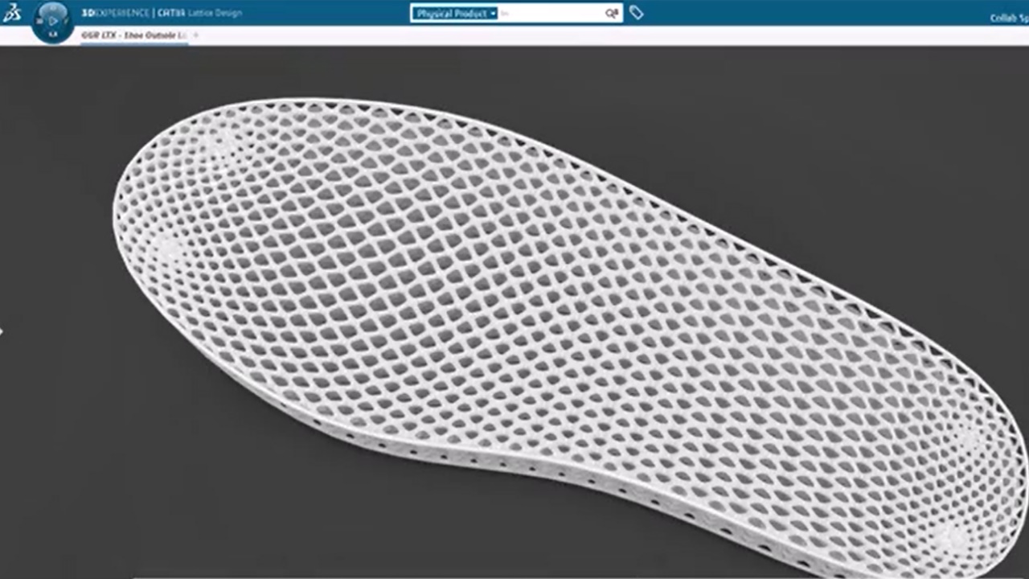Click the magnifier search icon in the search box
Viewport: 1029px width, 579px height.
[611, 14]
